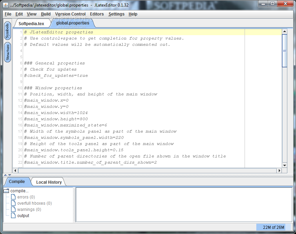Click the overfull hboxes document icon

[x=13, y=203]
